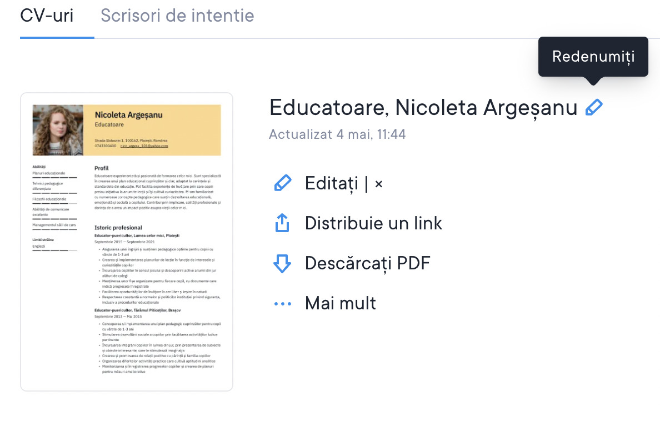The width and height of the screenshot is (660, 421).
Task: Click the CV title Educatoare, Nicoleta Argeșanu
Action: coord(423,108)
